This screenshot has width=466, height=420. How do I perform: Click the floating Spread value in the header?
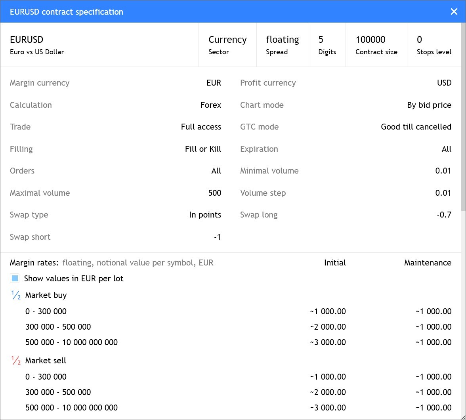[282, 40]
